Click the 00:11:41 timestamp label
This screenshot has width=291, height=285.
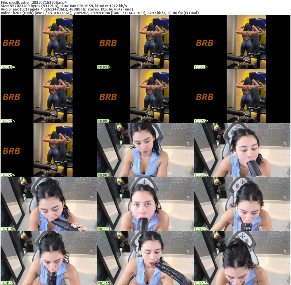pyautogui.click(x=105, y=229)
